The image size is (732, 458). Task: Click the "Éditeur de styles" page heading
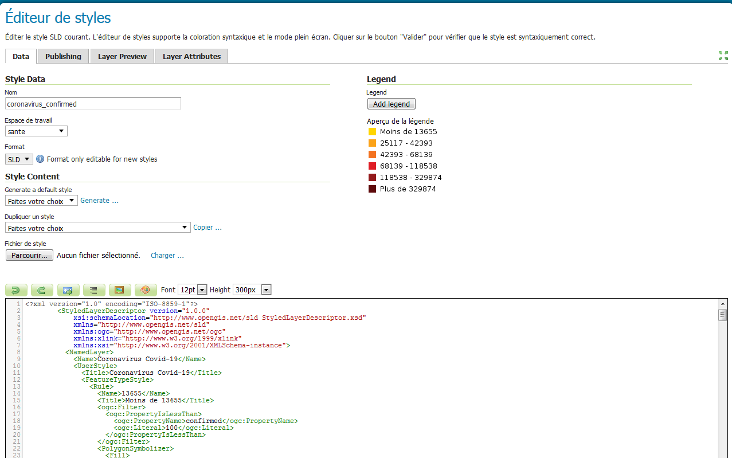click(x=58, y=18)
